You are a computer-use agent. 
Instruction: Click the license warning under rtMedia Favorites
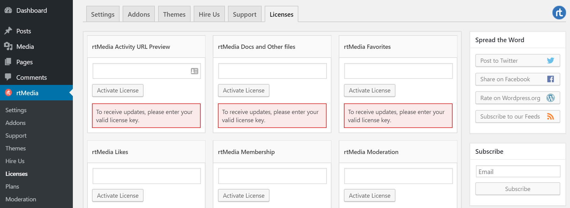[x=398, y=116]
